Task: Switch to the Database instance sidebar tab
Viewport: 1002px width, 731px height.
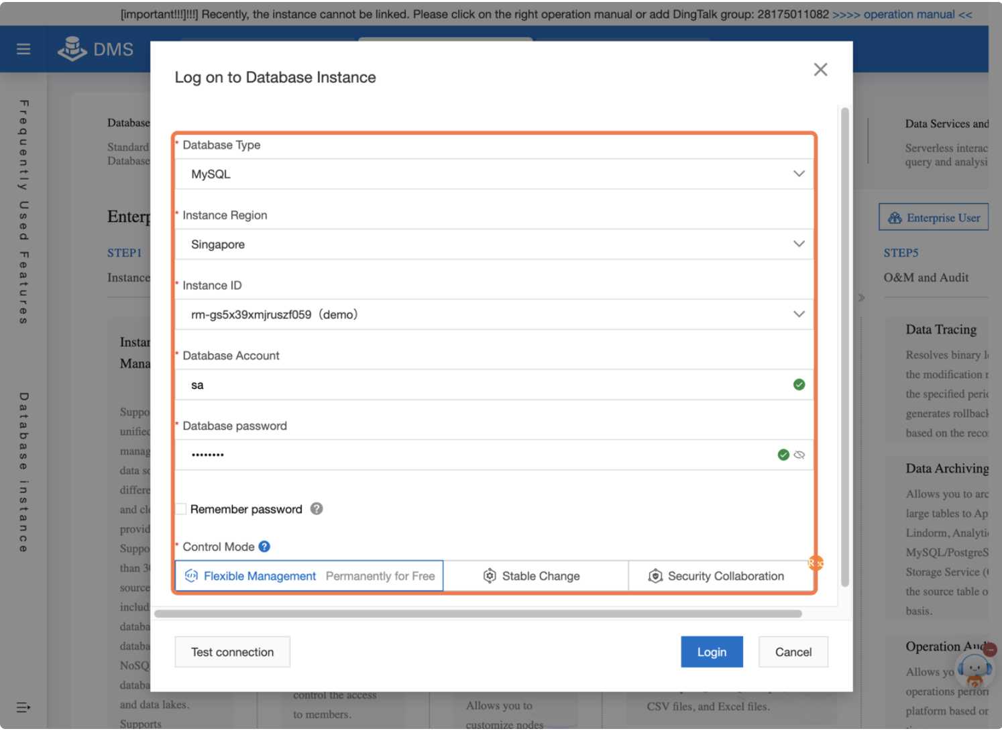Action: coord(23,469)
